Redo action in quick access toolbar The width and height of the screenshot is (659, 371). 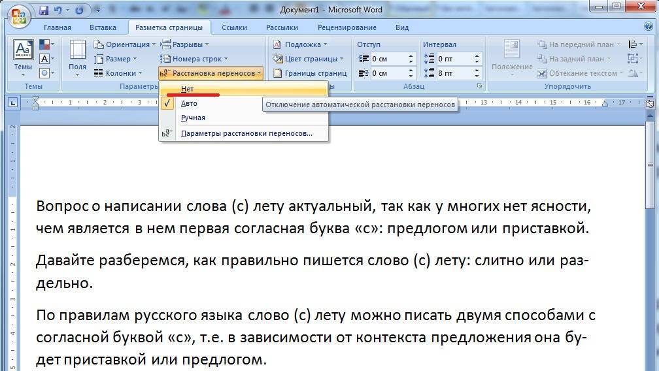(79, 10)
